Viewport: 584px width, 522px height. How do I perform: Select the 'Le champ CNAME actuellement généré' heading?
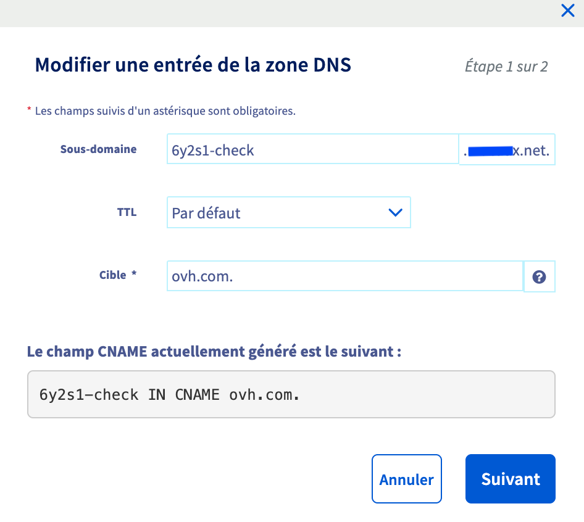click(214, 352)
